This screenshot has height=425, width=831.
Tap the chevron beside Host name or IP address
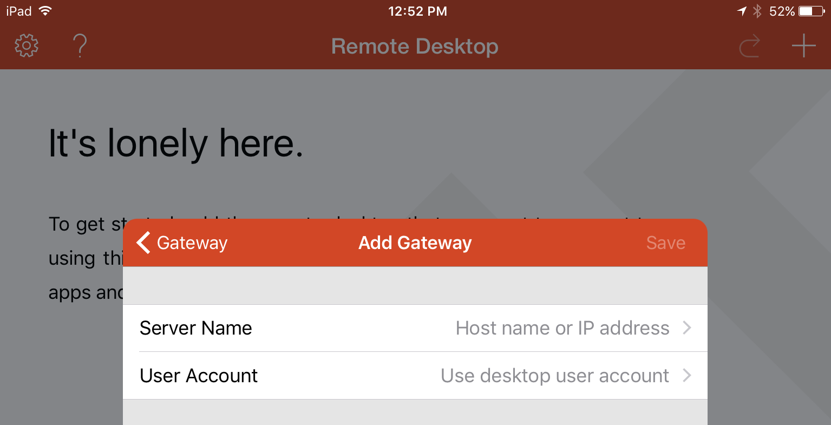(687, 328)
